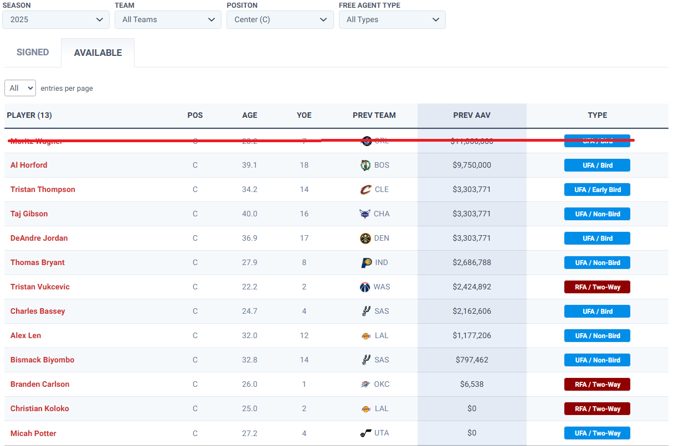Click the Thunder logo beside OKC
The height and width of the screenshot is (446, 674).
(366, 384)
